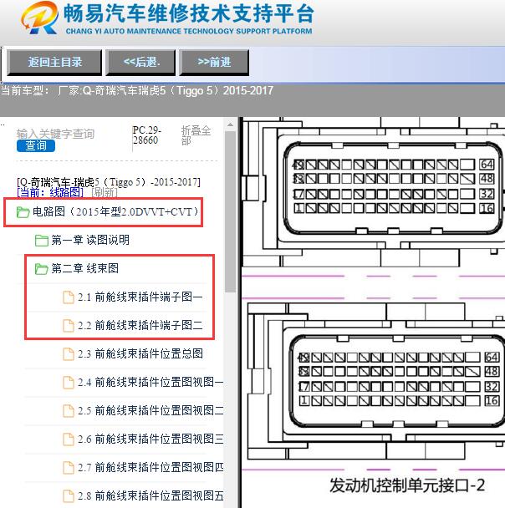Click the 2.5 document page icon
The image size is (505, 508).
(x=68, y=411)
